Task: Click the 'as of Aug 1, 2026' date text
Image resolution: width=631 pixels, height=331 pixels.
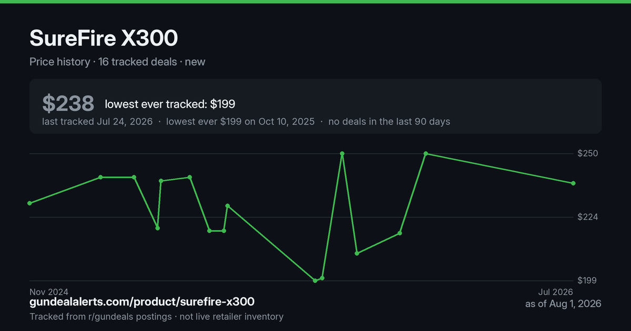Action: click(563, 304)
